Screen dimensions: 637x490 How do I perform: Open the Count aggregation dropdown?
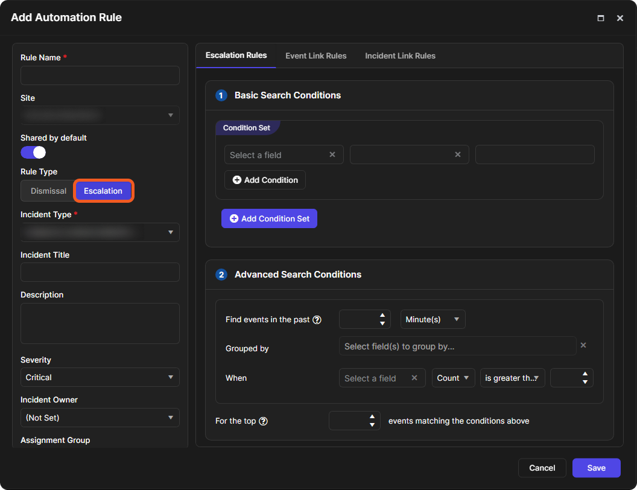point(453,378)
